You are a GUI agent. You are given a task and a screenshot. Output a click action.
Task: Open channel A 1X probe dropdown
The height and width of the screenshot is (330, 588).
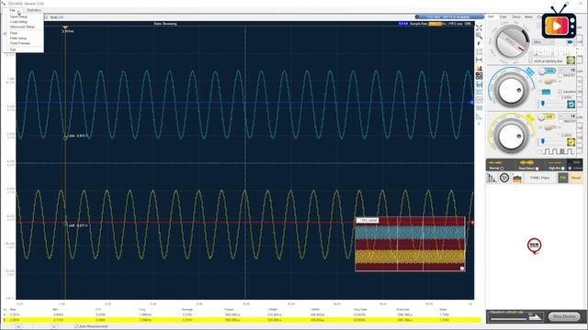click(x=567, y=71)
